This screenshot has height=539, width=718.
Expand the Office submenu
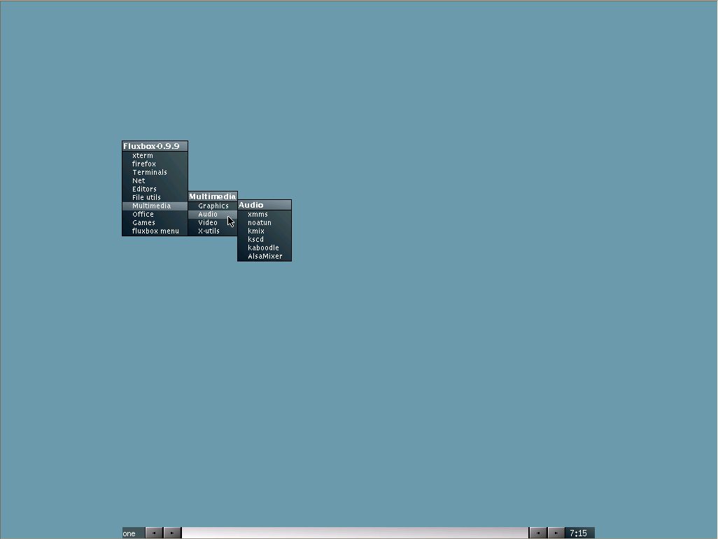155,214
